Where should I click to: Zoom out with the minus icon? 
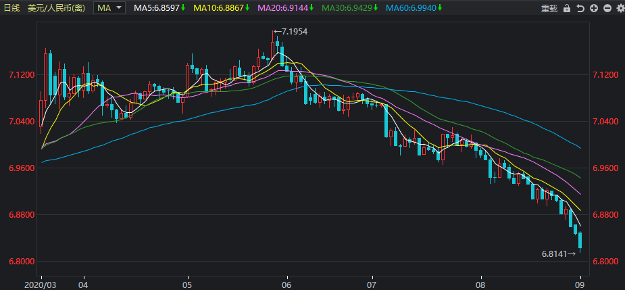point(607,8)
